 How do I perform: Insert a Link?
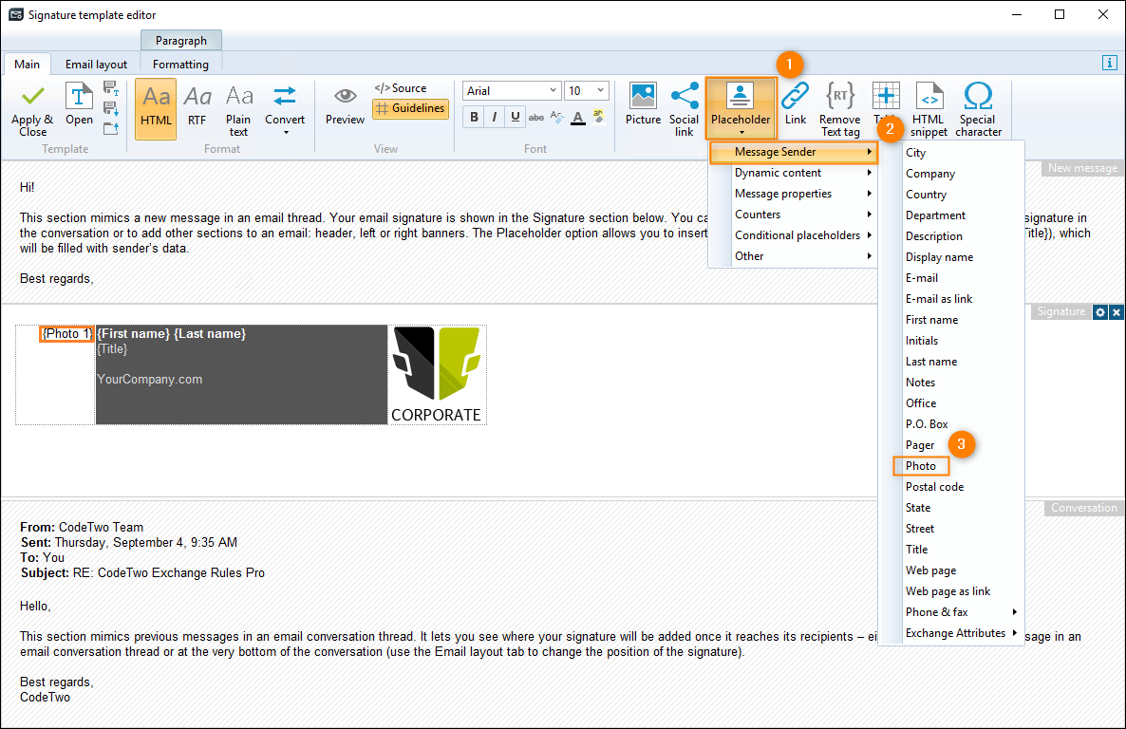tap(795, 104)
